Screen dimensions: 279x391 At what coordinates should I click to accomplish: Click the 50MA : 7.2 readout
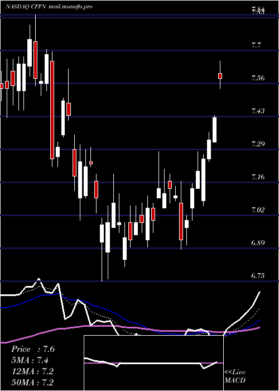(x=32, y=383)
